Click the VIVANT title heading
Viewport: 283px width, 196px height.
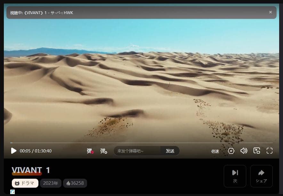(27, 170)
